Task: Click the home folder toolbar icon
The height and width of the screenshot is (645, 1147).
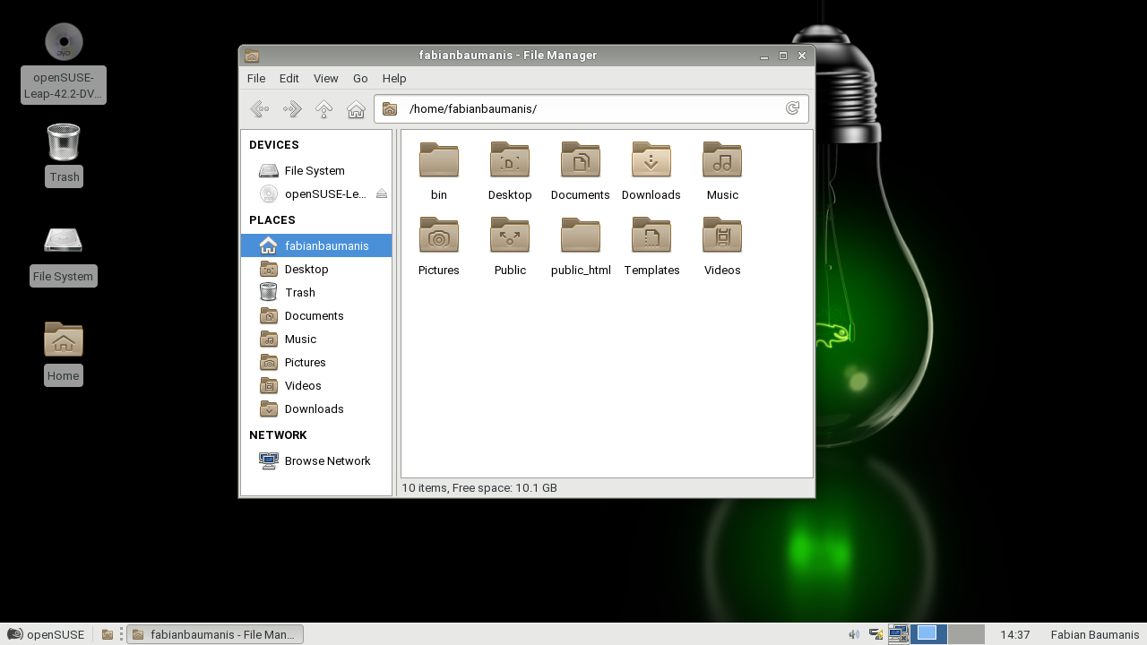Action: pos(356,109)
